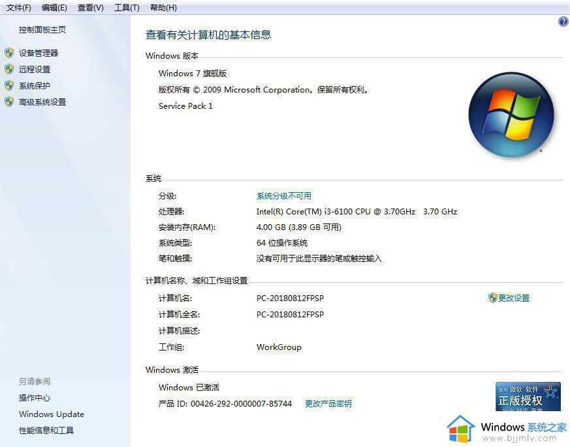Click the 64 位操作系统 value
The height and width of the screenshot is (447, 570).
pos(282,243)
